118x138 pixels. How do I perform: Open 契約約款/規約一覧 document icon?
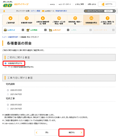coord(75,18)
